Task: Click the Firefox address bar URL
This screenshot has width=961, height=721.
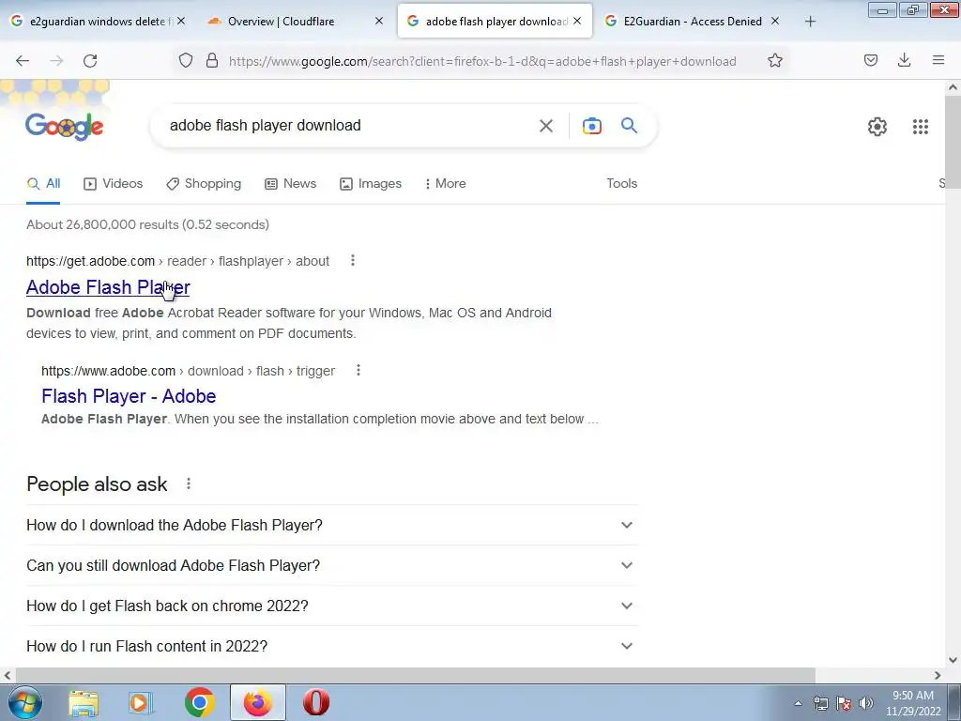Action: point(482,61)
